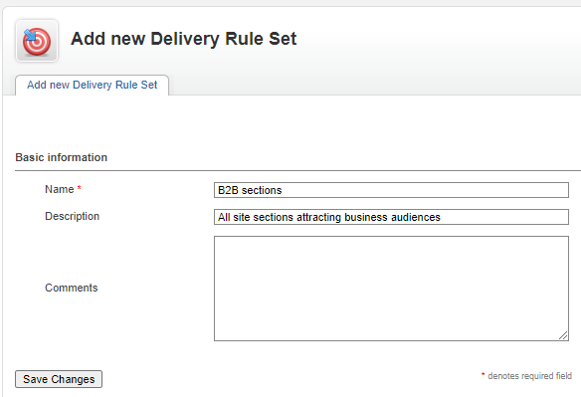Viewport: 581px width, 397px height.
Task: Click the red asterisk in required field note
Action: 483,375
